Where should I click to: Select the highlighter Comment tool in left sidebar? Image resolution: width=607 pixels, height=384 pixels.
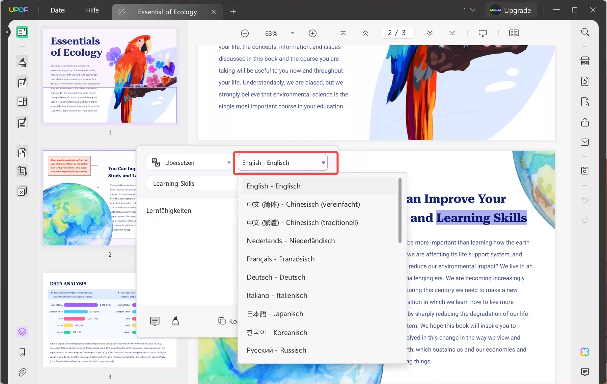[22, 62]
